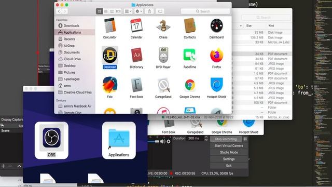Click the Applications window search field
The height and width of the screenshot is (187, 332).
pyautogui.click(x=205, y=11)
